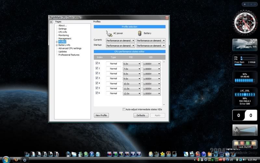Open Current AC power profile dropdown
This screenshot has height=163, width=260.
coord(121,40)
